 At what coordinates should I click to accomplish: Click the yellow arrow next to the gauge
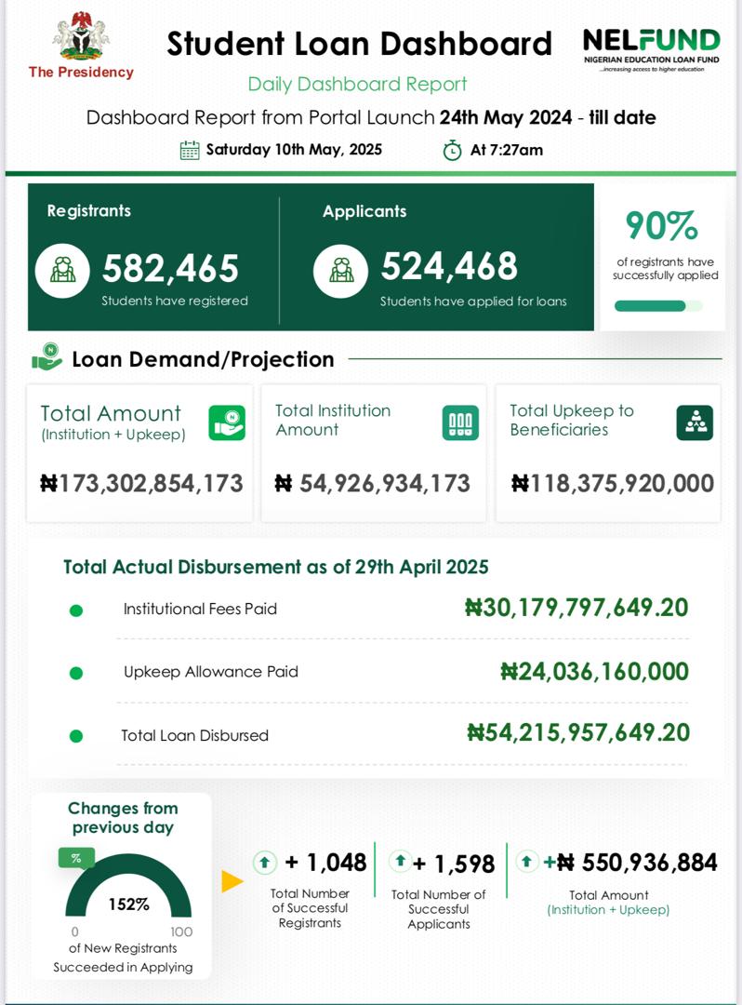point(232,881)
